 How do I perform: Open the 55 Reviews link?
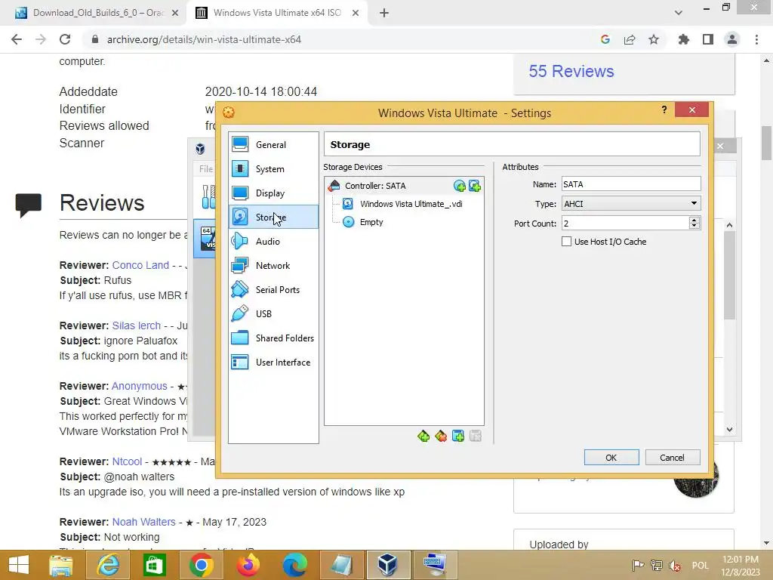571,71
